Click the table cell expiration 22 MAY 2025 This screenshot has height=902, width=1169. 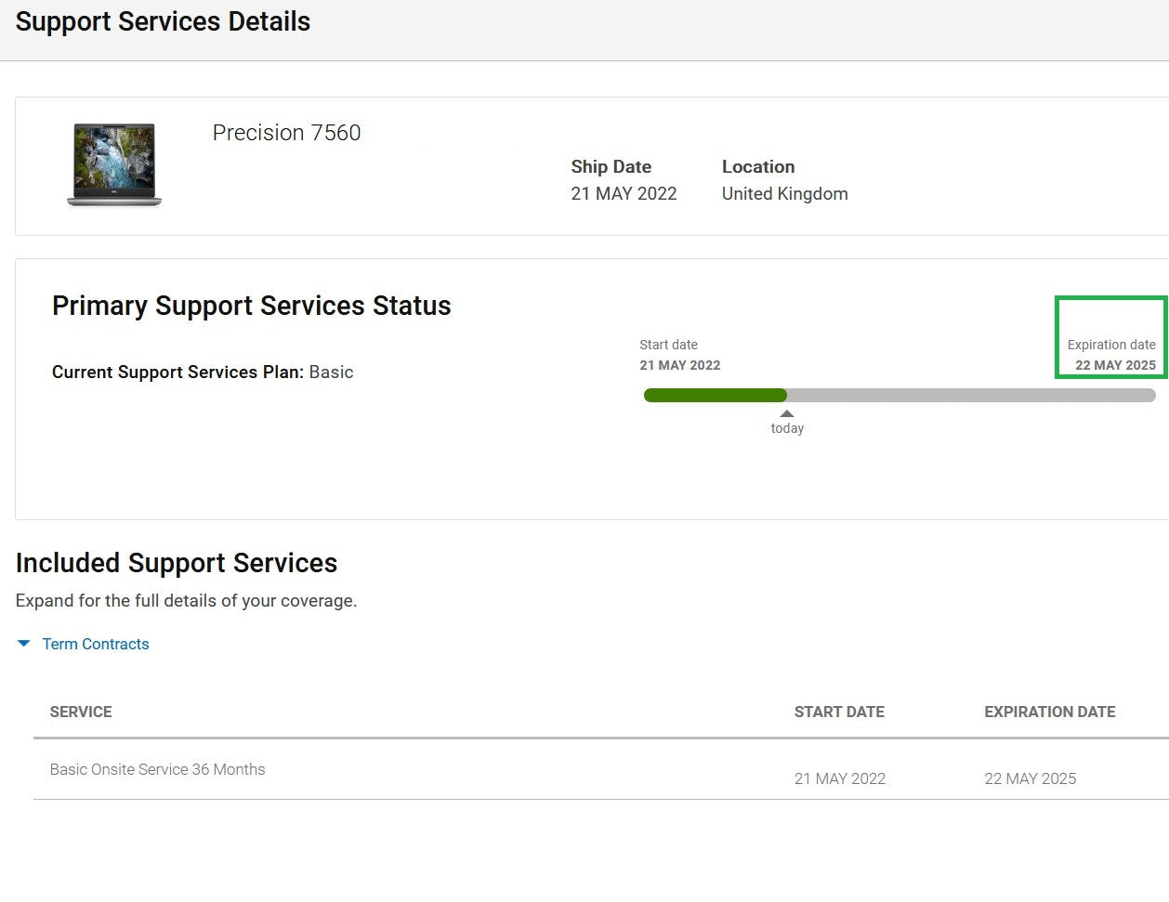(x=1031, y=778)
